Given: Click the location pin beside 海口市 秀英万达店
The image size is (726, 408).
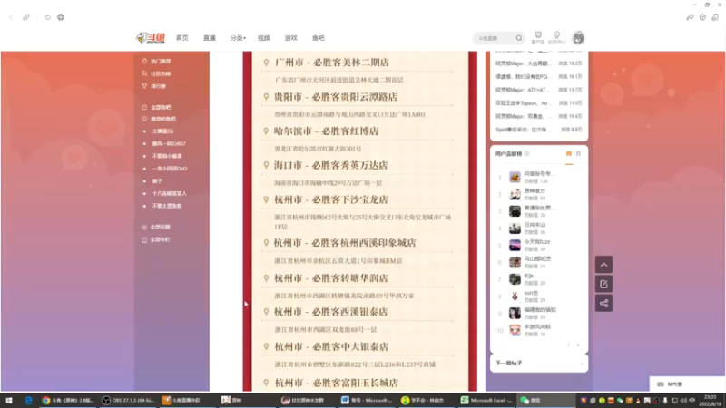Looking at the screenshot, I should 266,165.
